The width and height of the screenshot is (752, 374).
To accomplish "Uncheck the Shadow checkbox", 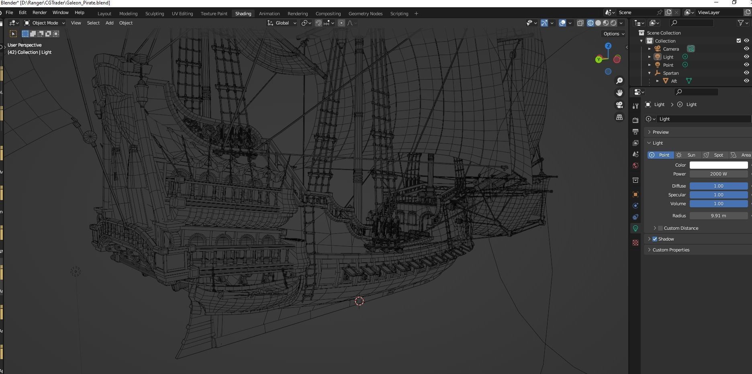I will click(655, 239).
